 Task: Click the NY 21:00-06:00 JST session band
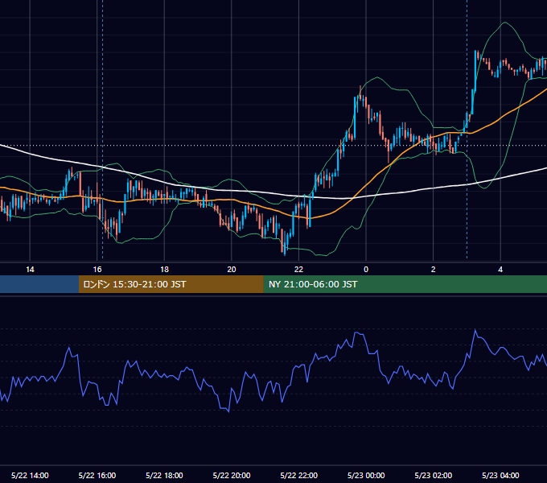pos(405,284)
